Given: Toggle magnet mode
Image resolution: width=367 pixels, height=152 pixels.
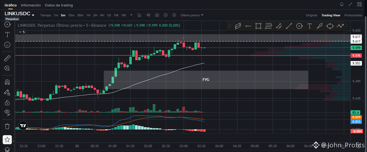Looking at the screenshot, I should coord(7,82).
